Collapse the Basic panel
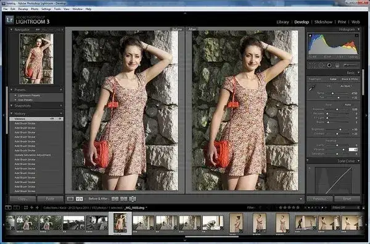Image resolution: width=370 pixels, height=244 pixels. coord(359,72)
